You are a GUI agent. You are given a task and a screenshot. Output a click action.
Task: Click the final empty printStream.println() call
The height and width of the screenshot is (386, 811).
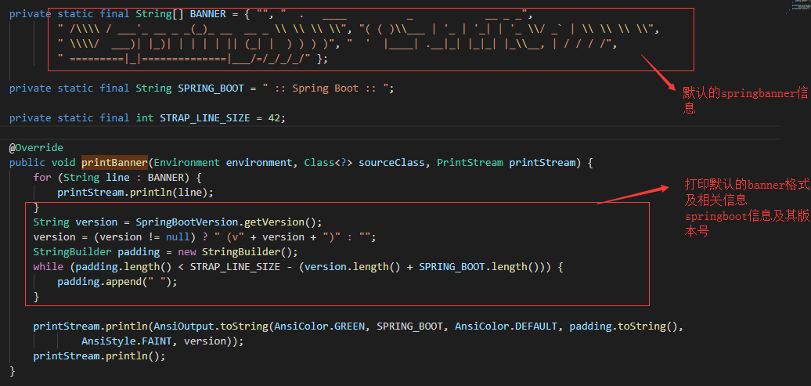click(x=99, y=356)
